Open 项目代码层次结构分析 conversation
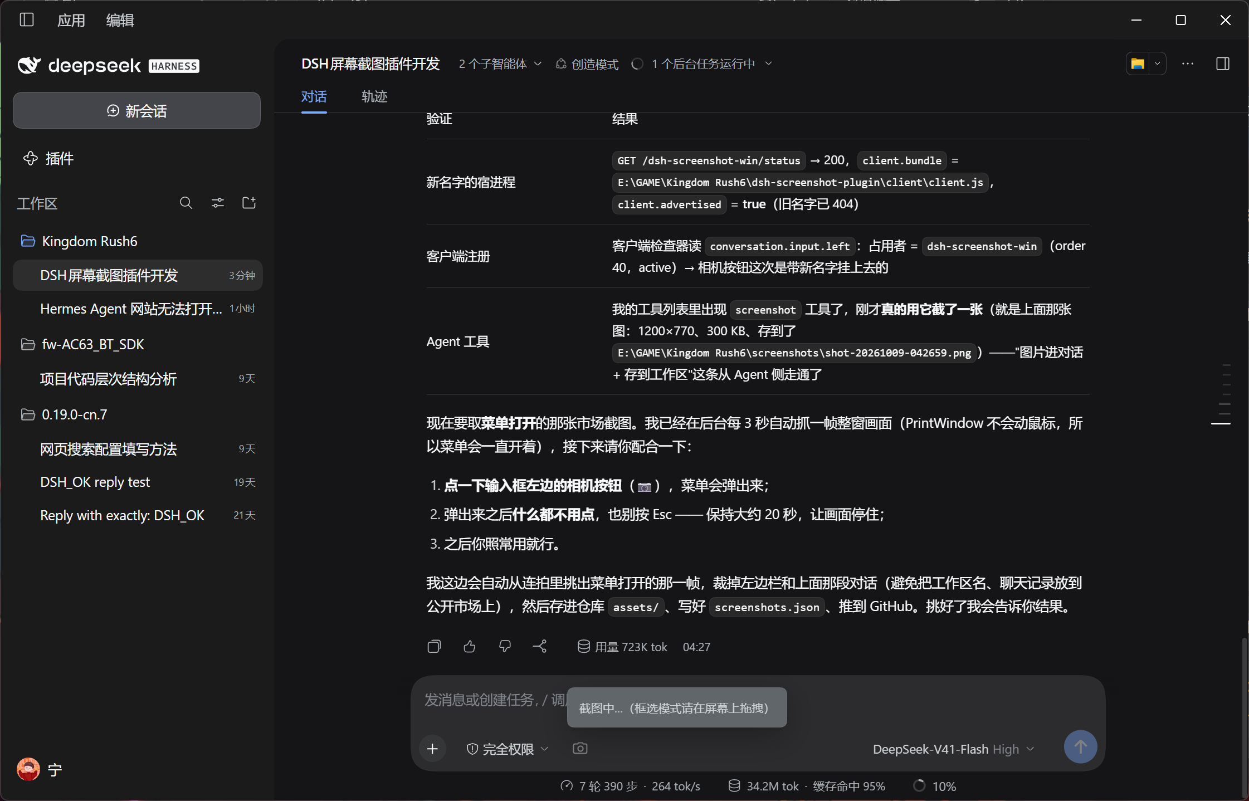The width and height of the screenshot is (1249, 801). (x=138, y=379)
